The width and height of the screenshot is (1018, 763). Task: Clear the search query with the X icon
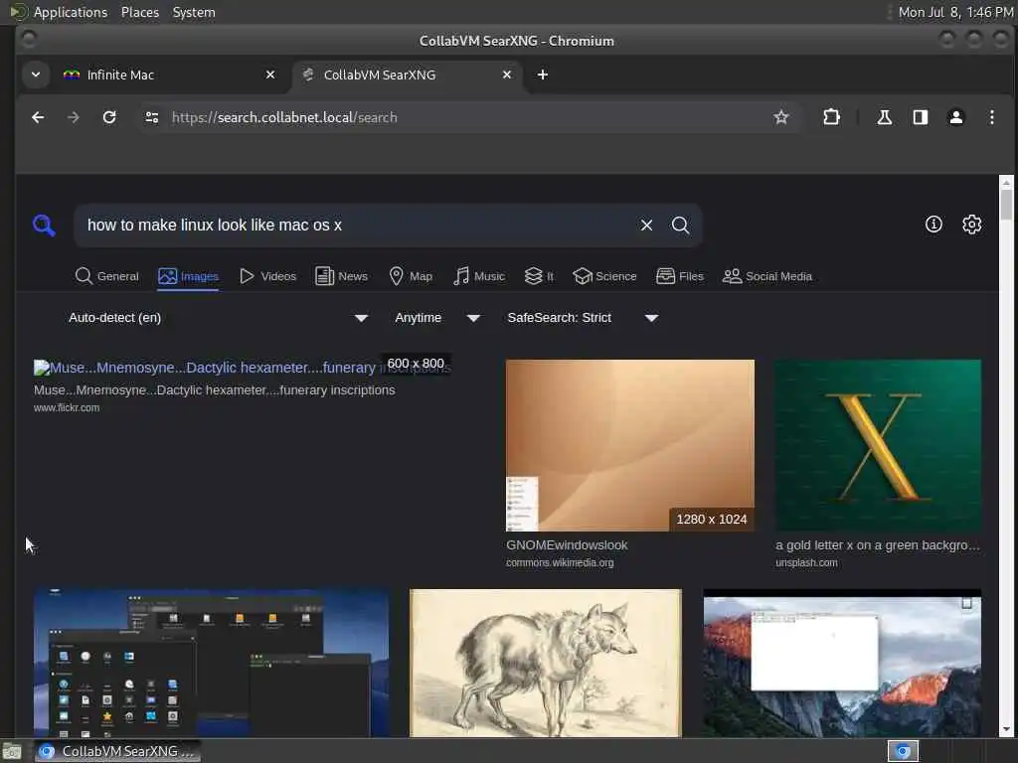646,226
